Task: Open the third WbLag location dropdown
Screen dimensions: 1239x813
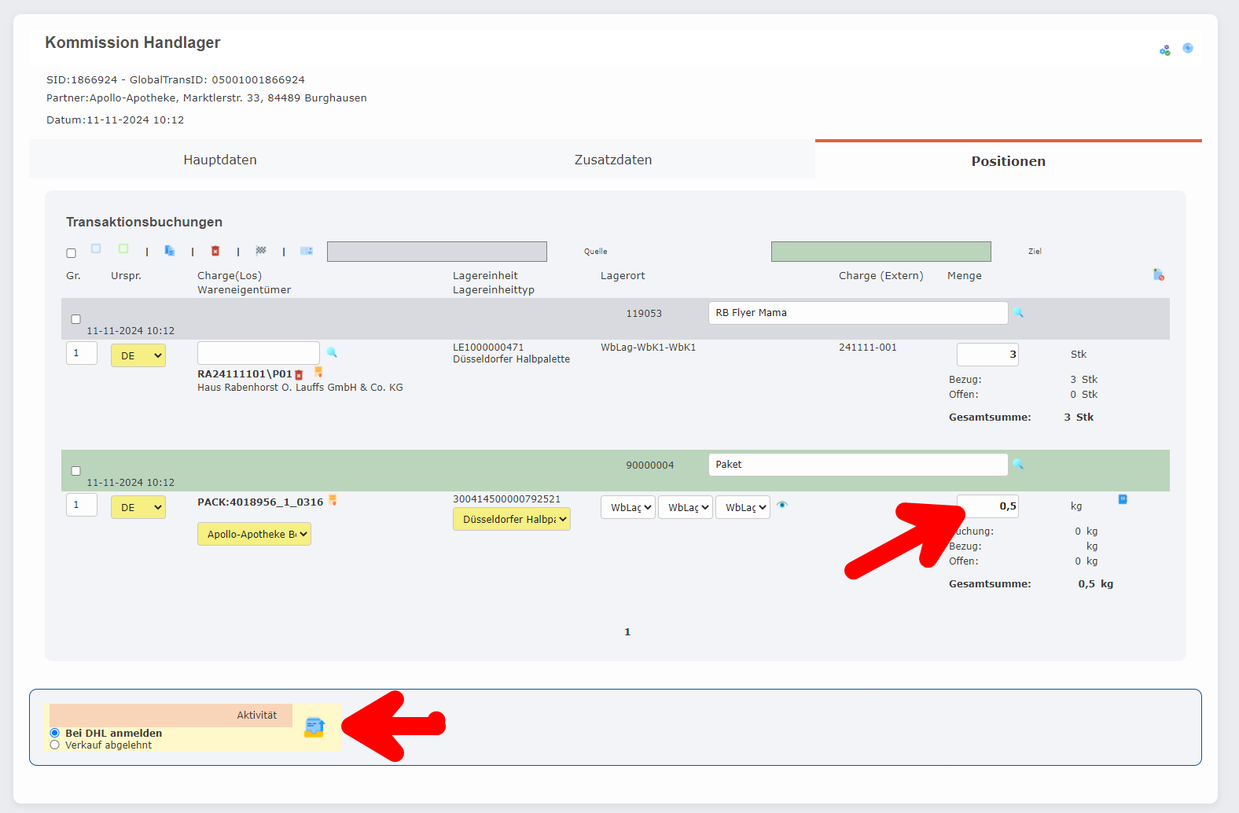Action: (743, 507)
